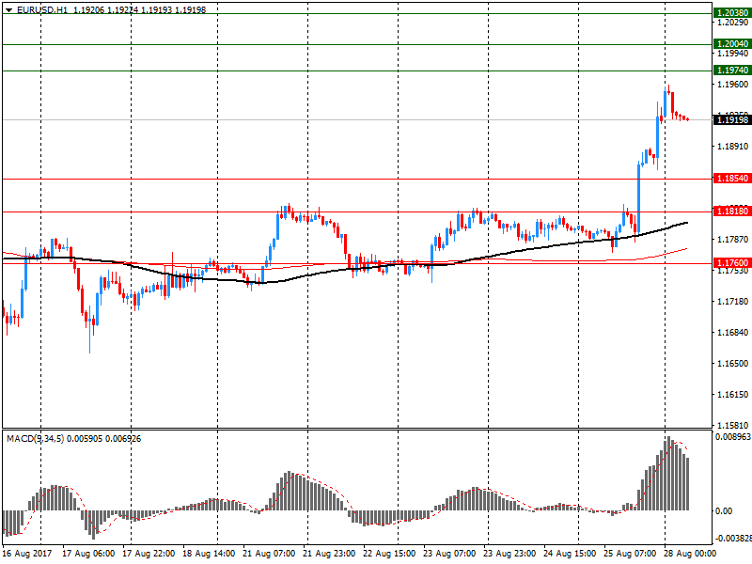The image size is (752, 564).
Task: Click the 24 Aug 15:00 time axis label
Action: tap(570, 554)
